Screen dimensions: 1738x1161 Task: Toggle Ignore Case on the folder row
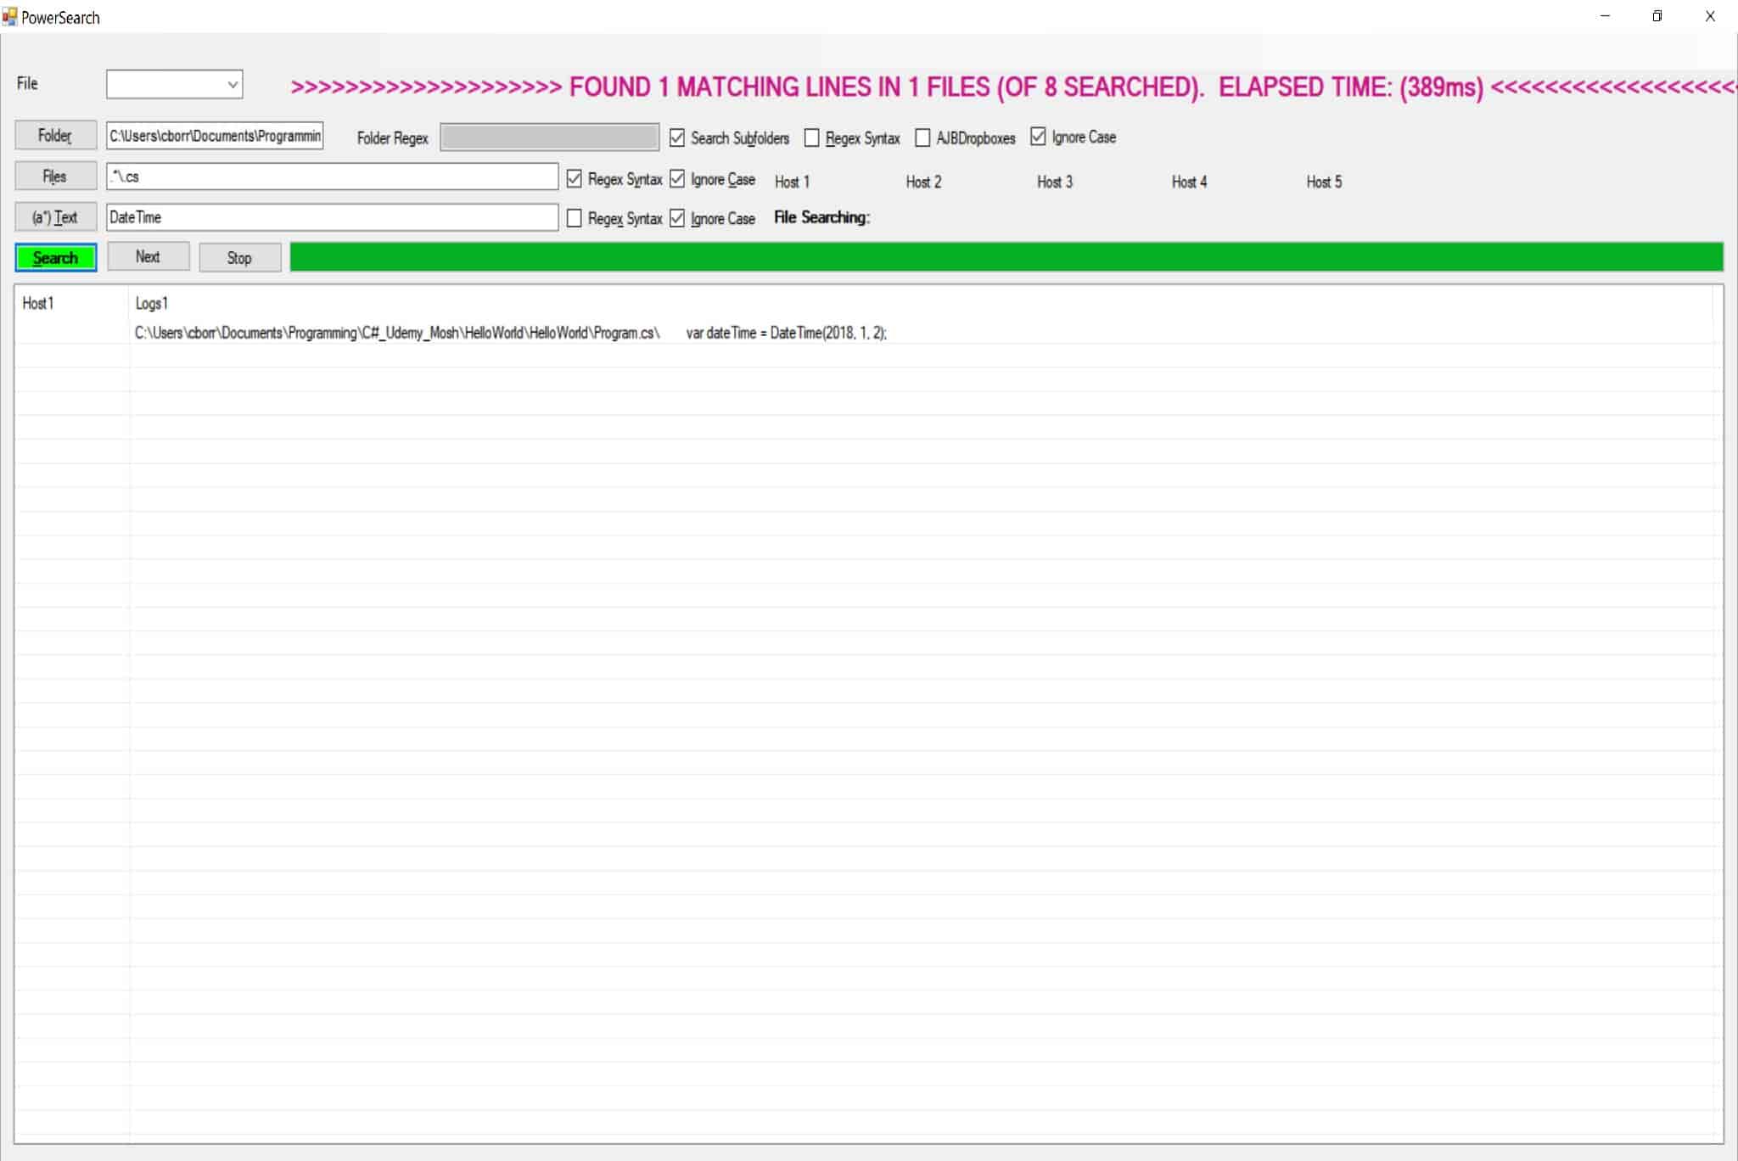(1038, 137)
